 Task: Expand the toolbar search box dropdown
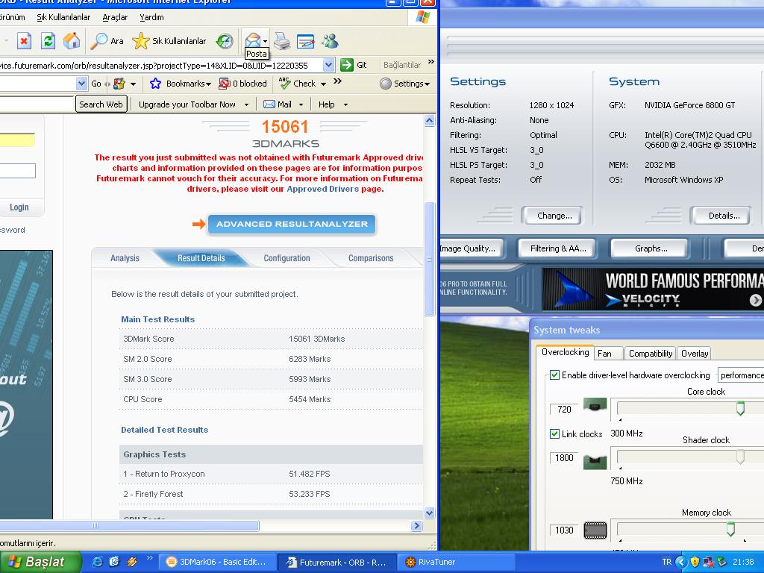[x=81, y=84]
